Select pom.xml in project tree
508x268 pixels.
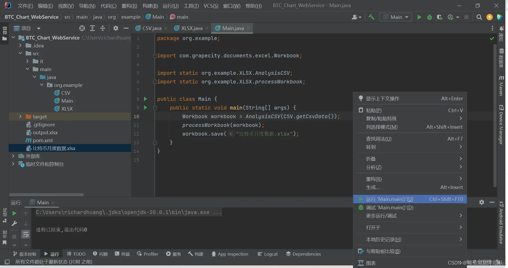point(43,140)
